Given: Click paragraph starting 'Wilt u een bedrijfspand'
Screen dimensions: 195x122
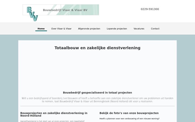Looking at the screenshot, I should (x=97, y=100).
